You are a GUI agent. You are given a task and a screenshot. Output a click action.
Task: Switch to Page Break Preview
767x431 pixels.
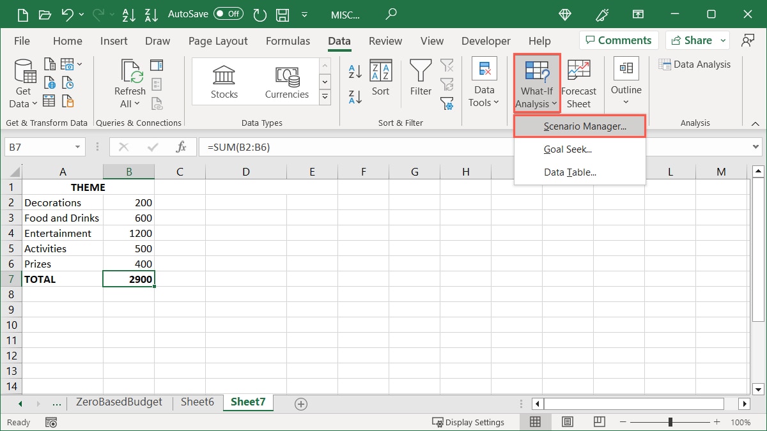[x=598, y=421]
